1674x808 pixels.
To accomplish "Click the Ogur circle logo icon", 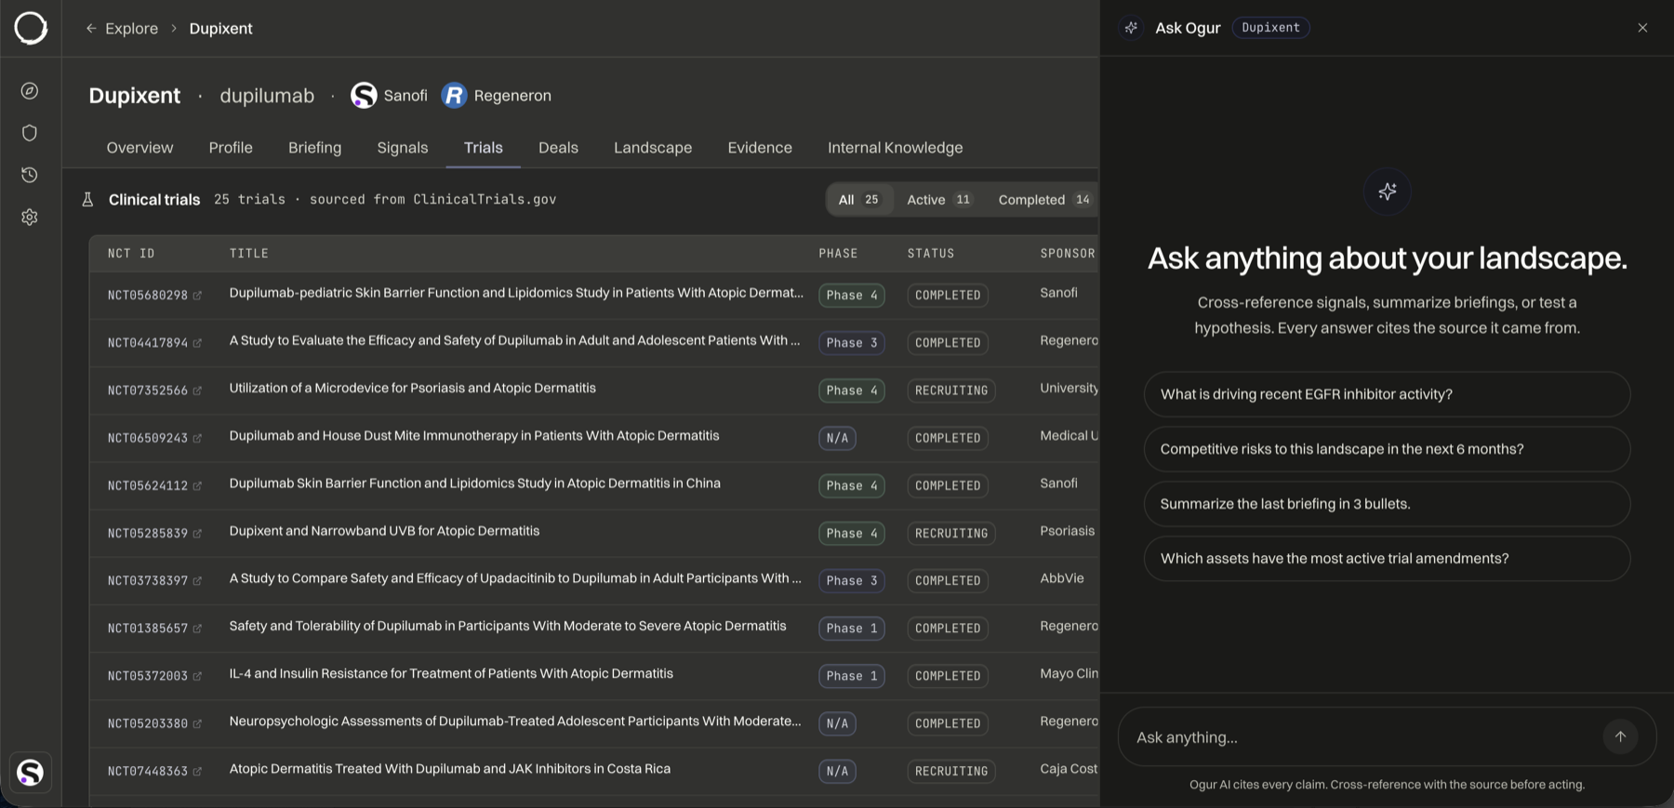I will tap(31, 28).
